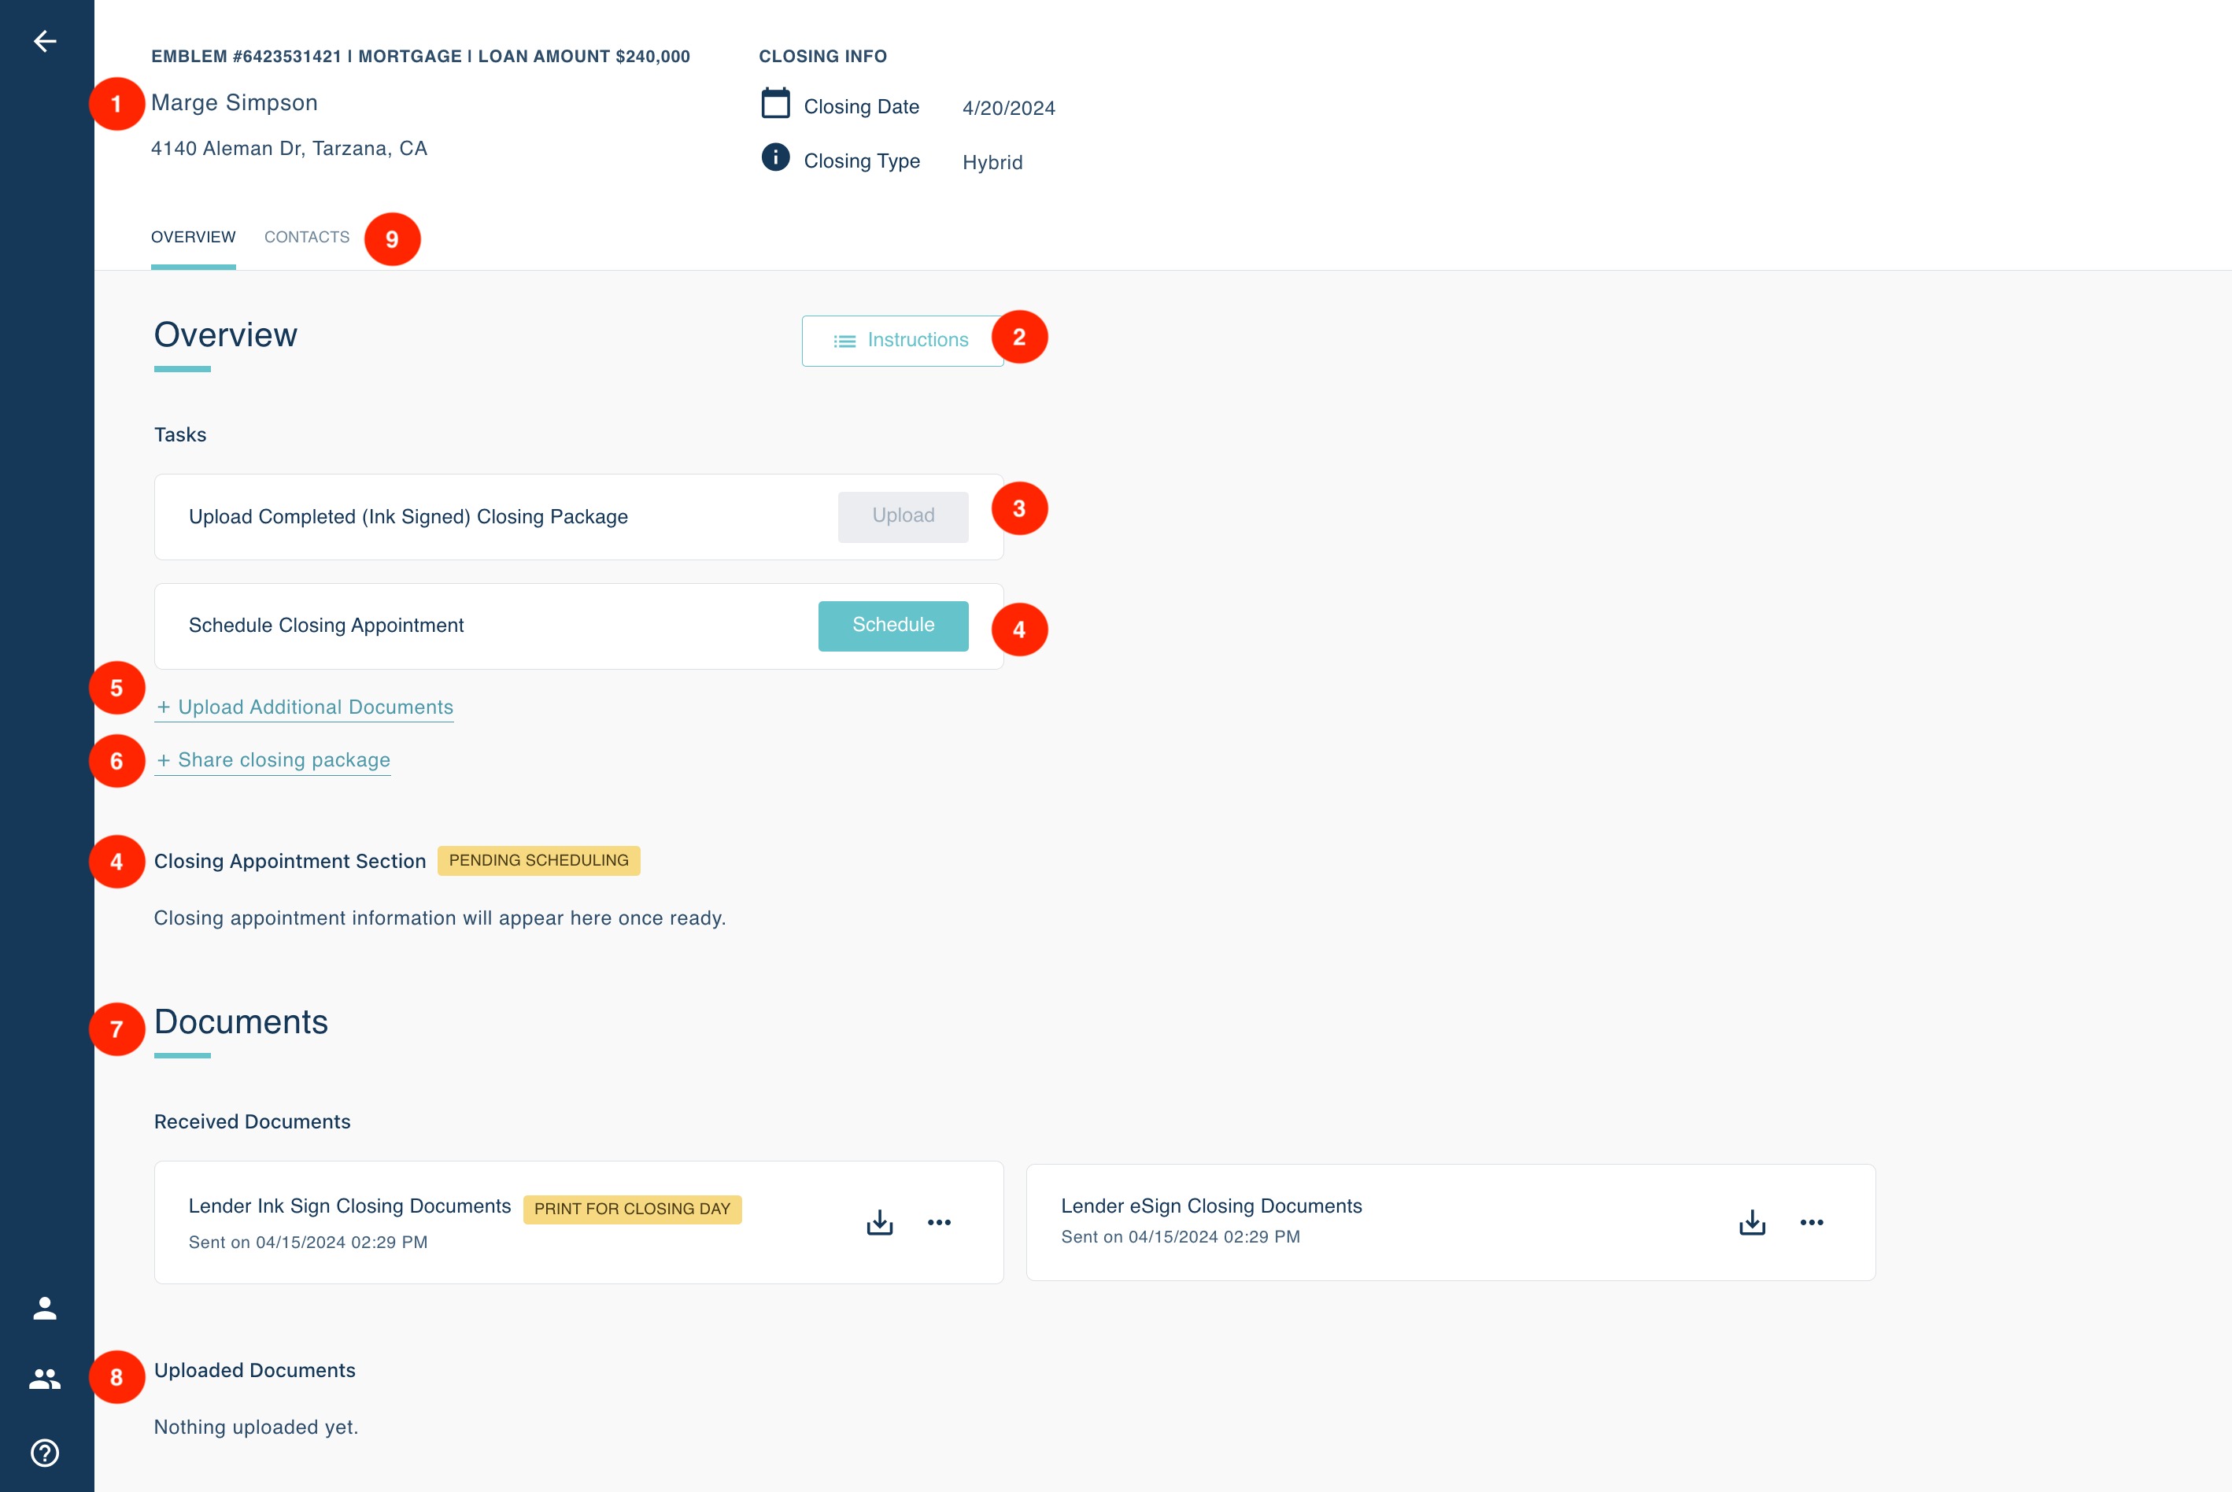Download Lender Ink Sign Closing Documents

[x=879, y=1223]
